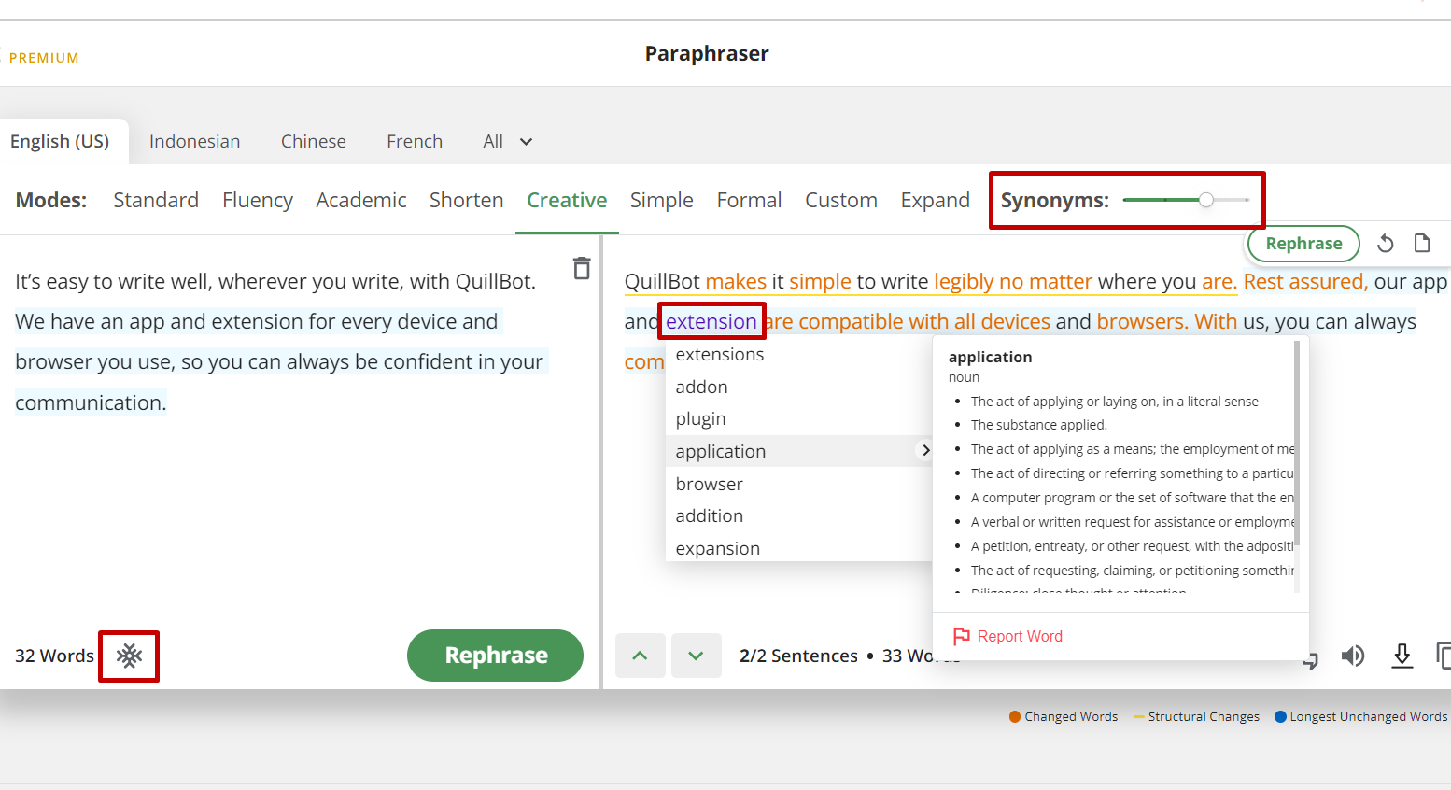1451x790 pixels.
Task: Click the Synonyms slider handle
Action: point(1206,200)
